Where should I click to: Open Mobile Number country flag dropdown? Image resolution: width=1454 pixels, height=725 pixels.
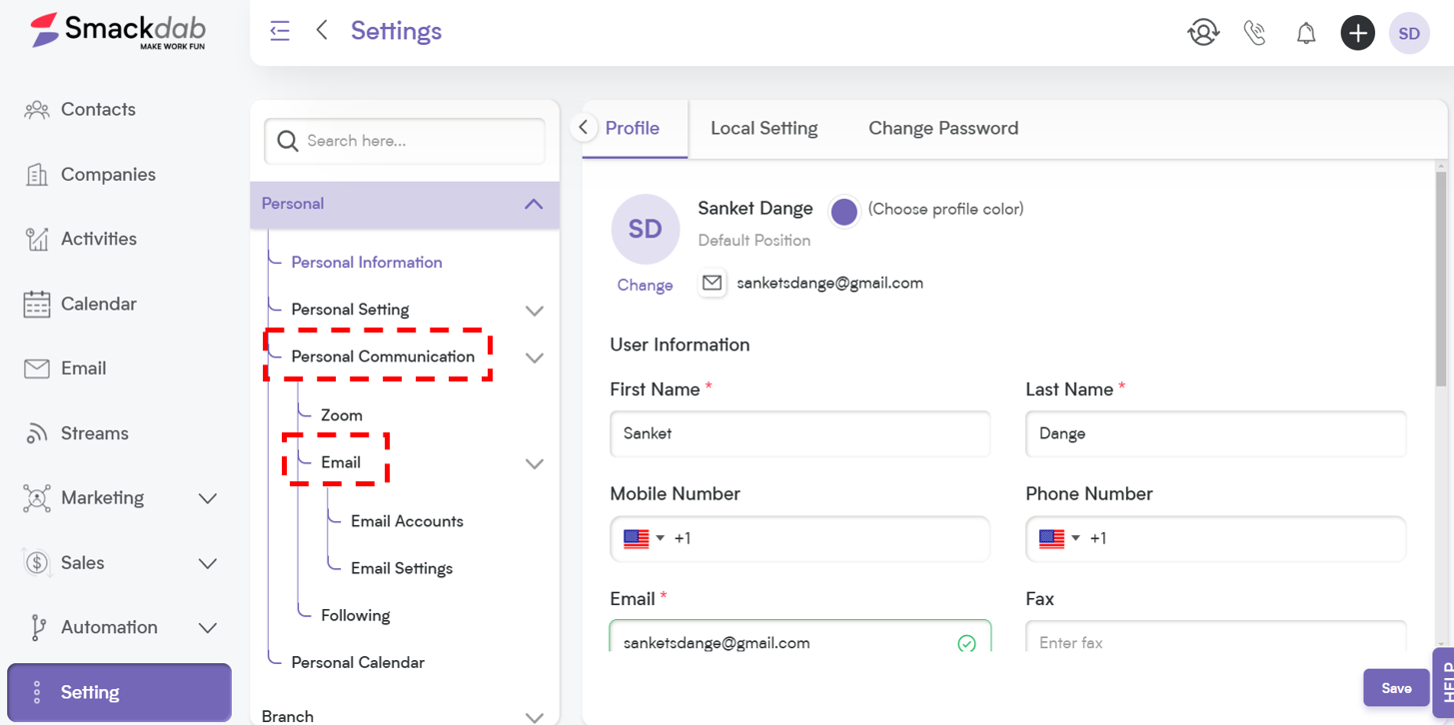tap(645, 538)
